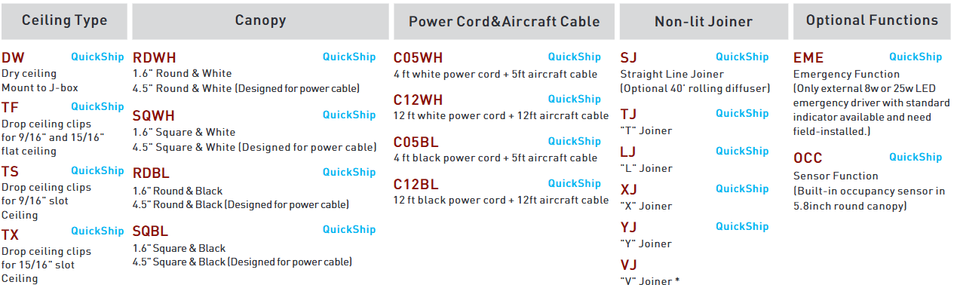Image resolution: width=960 pixels, height=285 pixels.
Task: Select the Canopy column header
Action: tap(260, 21)
